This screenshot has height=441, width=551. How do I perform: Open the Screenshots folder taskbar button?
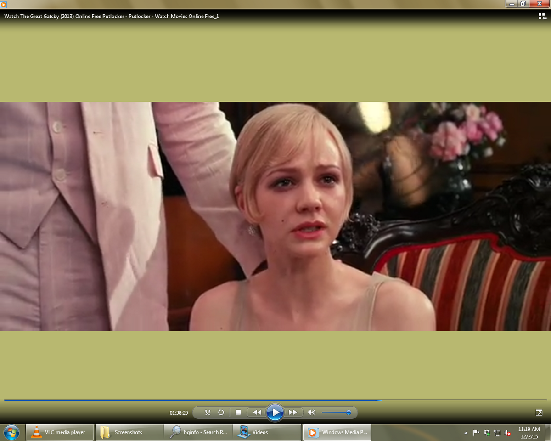coord(129,432)
